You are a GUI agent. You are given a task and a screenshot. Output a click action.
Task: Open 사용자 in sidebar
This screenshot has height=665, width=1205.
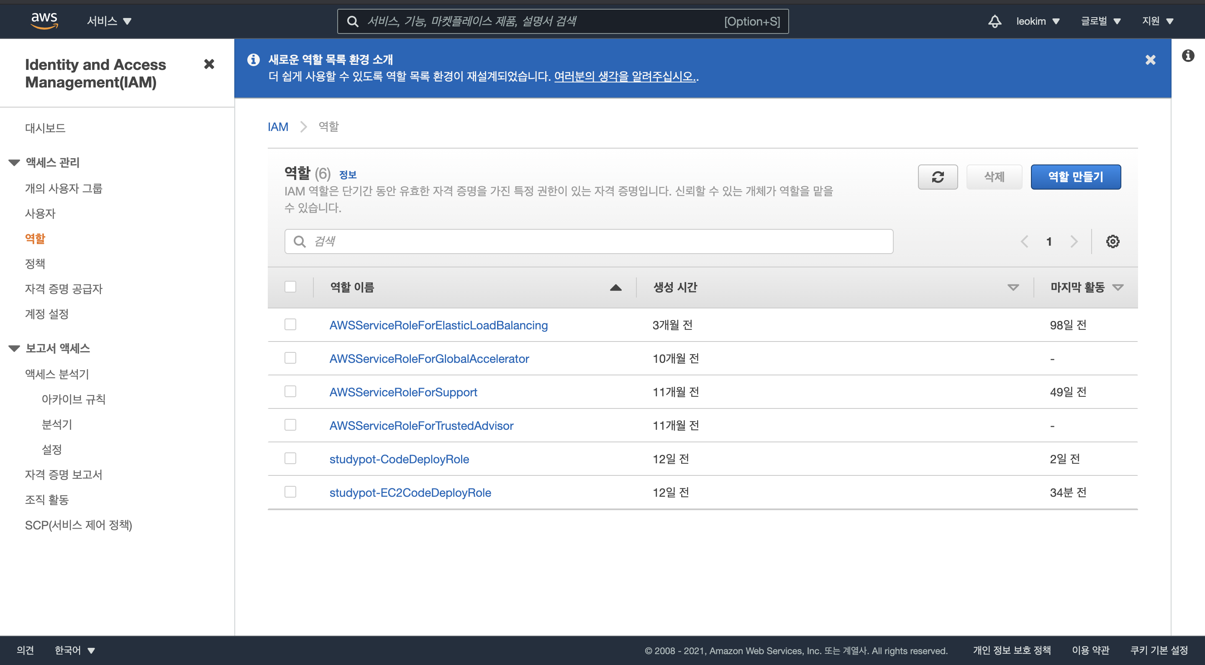[40, 214]
